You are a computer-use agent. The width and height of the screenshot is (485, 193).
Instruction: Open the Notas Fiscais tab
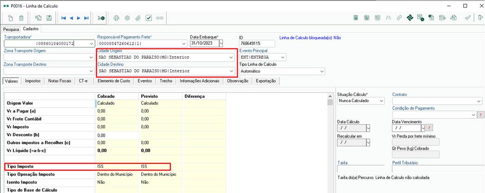point(59,81)
